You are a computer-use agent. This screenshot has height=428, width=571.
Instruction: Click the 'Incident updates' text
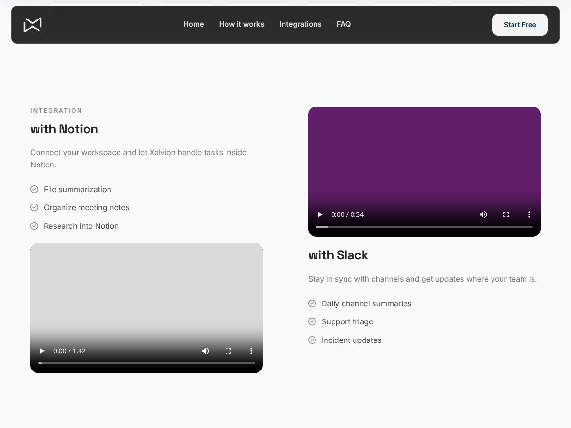(x=352, y=340)
